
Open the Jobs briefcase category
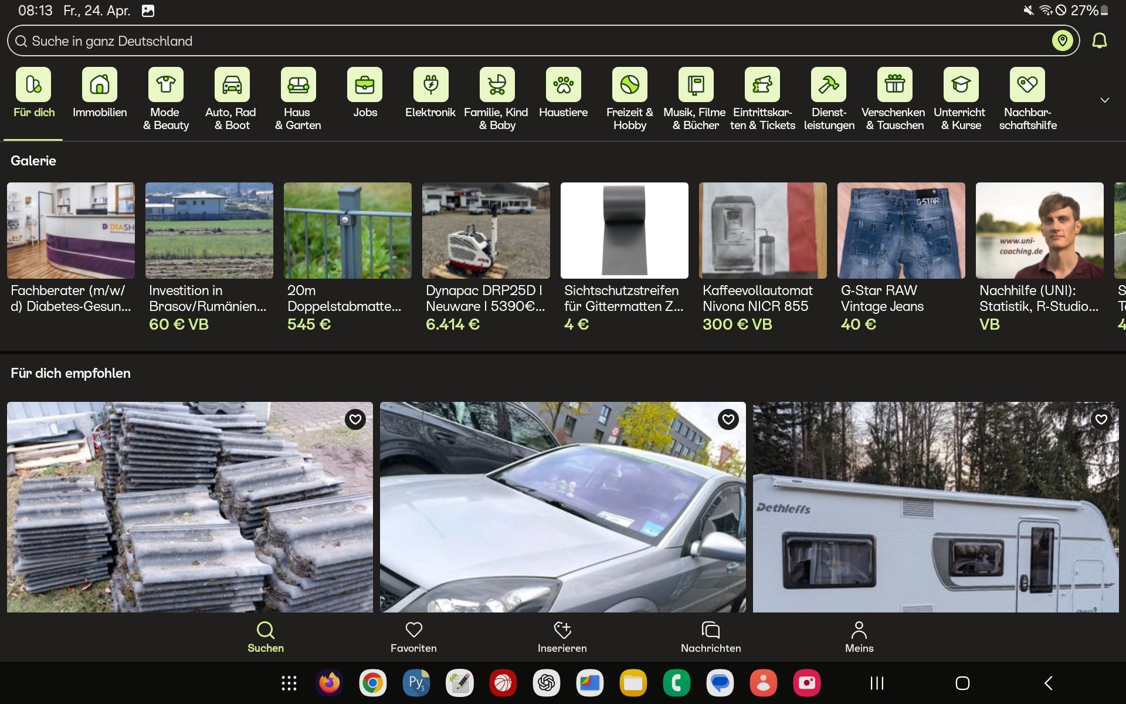[365, 85]
